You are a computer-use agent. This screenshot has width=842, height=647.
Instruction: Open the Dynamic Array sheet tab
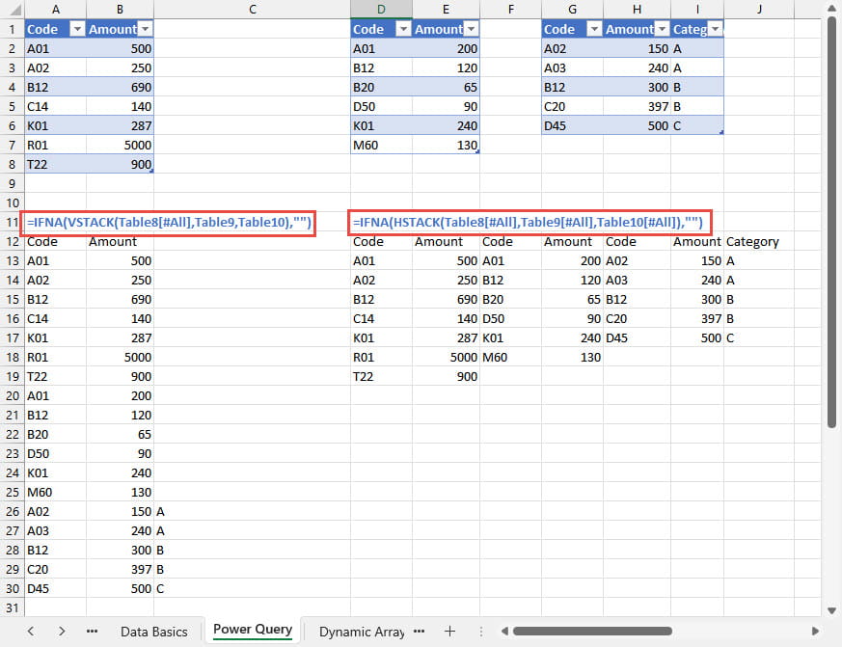tap(361, 631)
